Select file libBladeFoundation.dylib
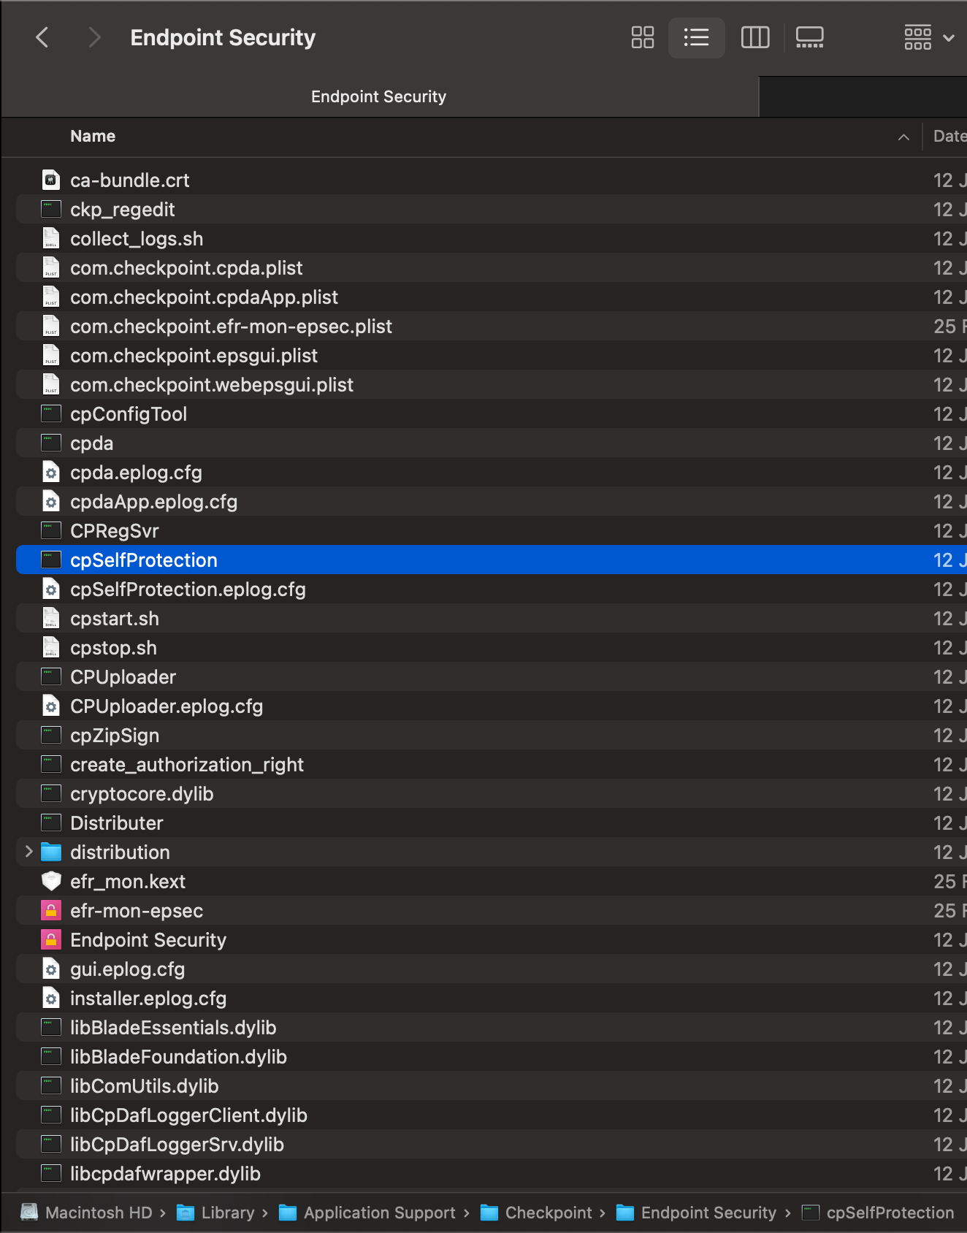The width and height of the screenshot is (967, 1233). 492,1056
